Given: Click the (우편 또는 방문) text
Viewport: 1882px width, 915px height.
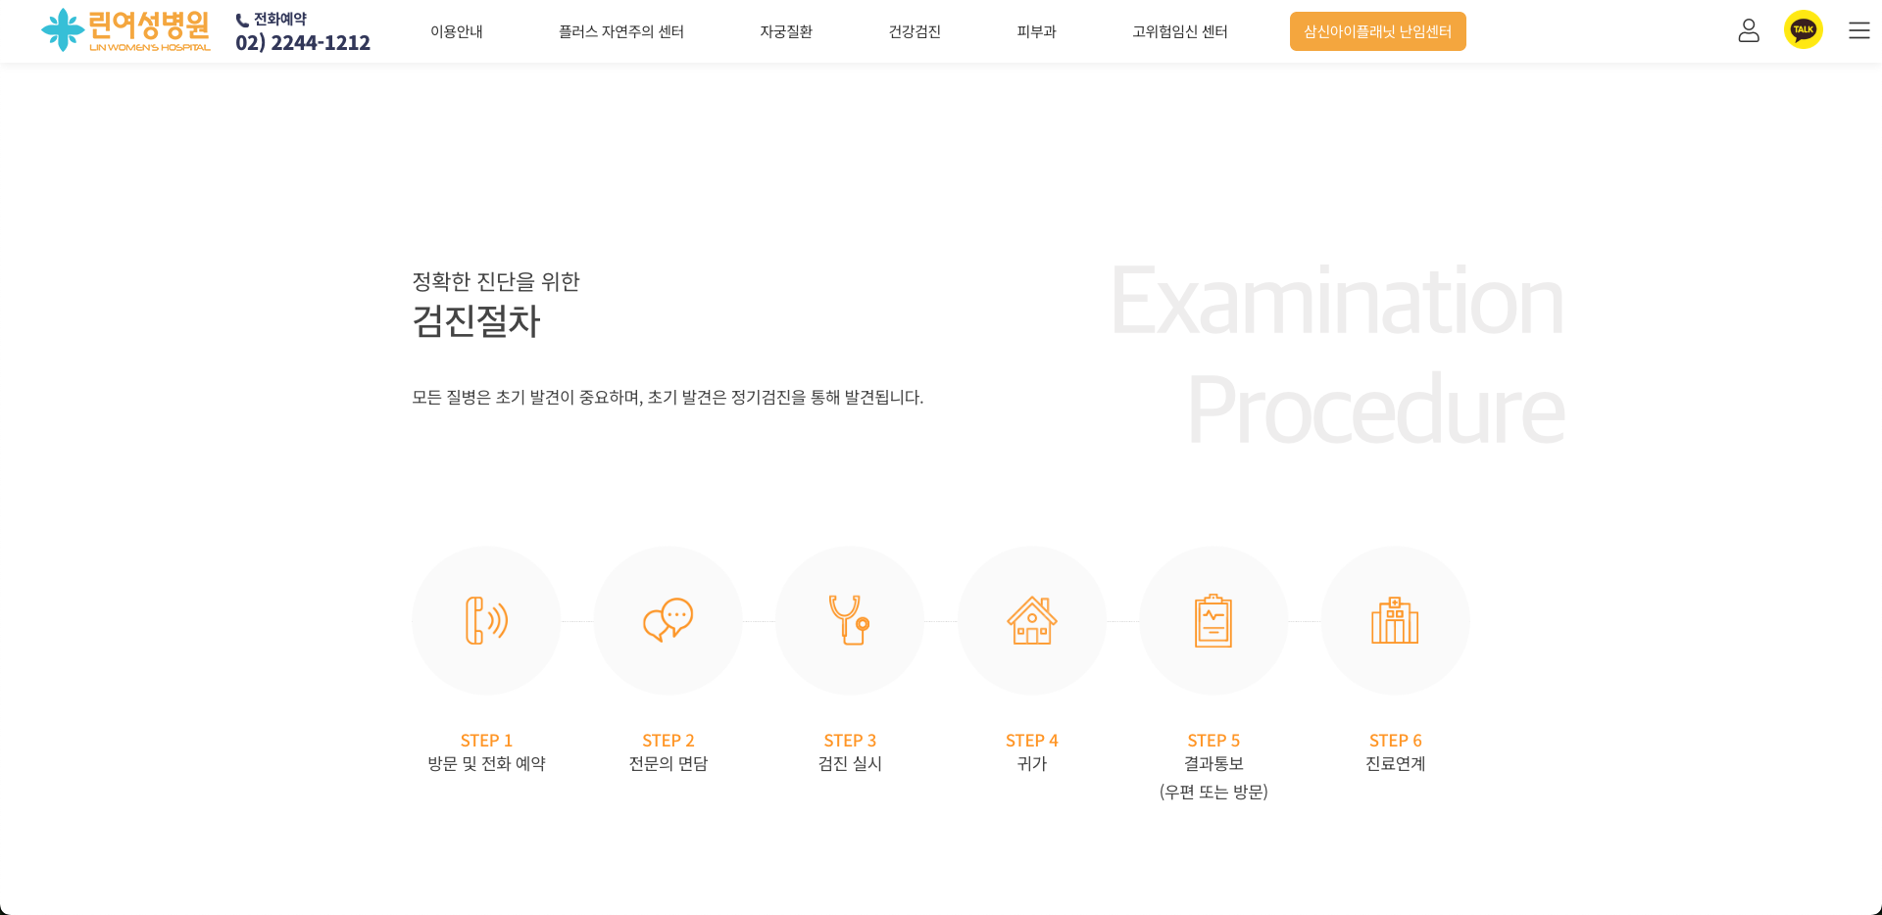Looking at the screenshot, I should [x=1213, y=792].
